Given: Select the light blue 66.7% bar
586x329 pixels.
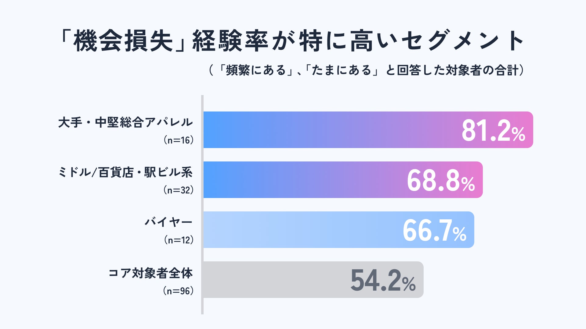Looking at the screenshot, I should coord(339,230).
